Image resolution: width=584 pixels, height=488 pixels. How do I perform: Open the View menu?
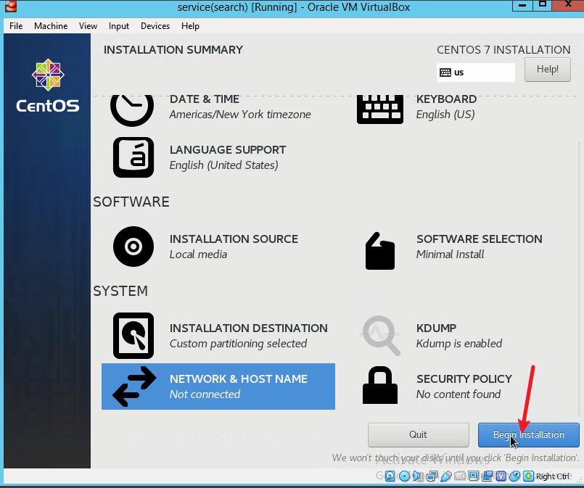point(88,26)
